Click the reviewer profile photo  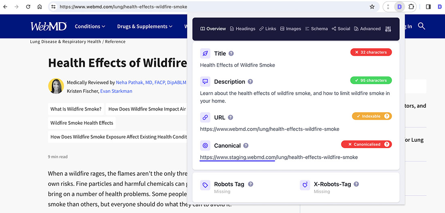coord(56,86)
